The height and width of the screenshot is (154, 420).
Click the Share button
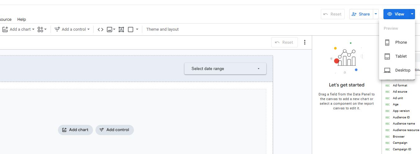[361, 14]
